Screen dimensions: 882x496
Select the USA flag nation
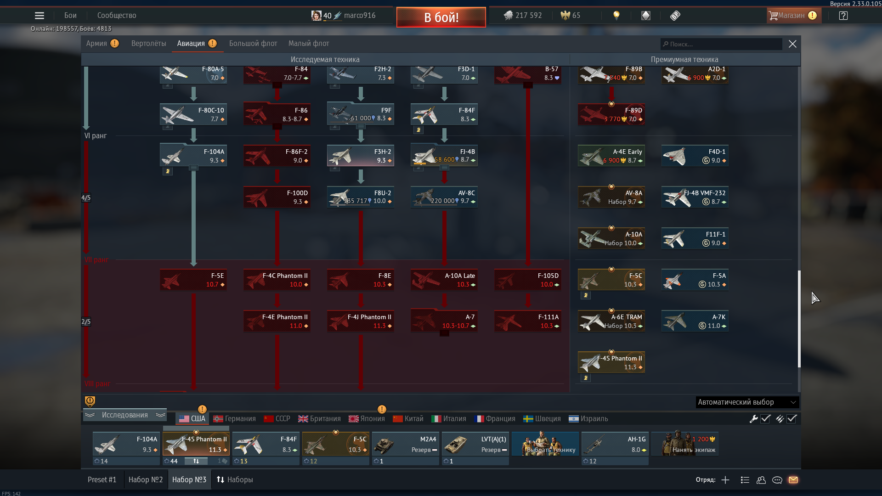coord(192,419)
